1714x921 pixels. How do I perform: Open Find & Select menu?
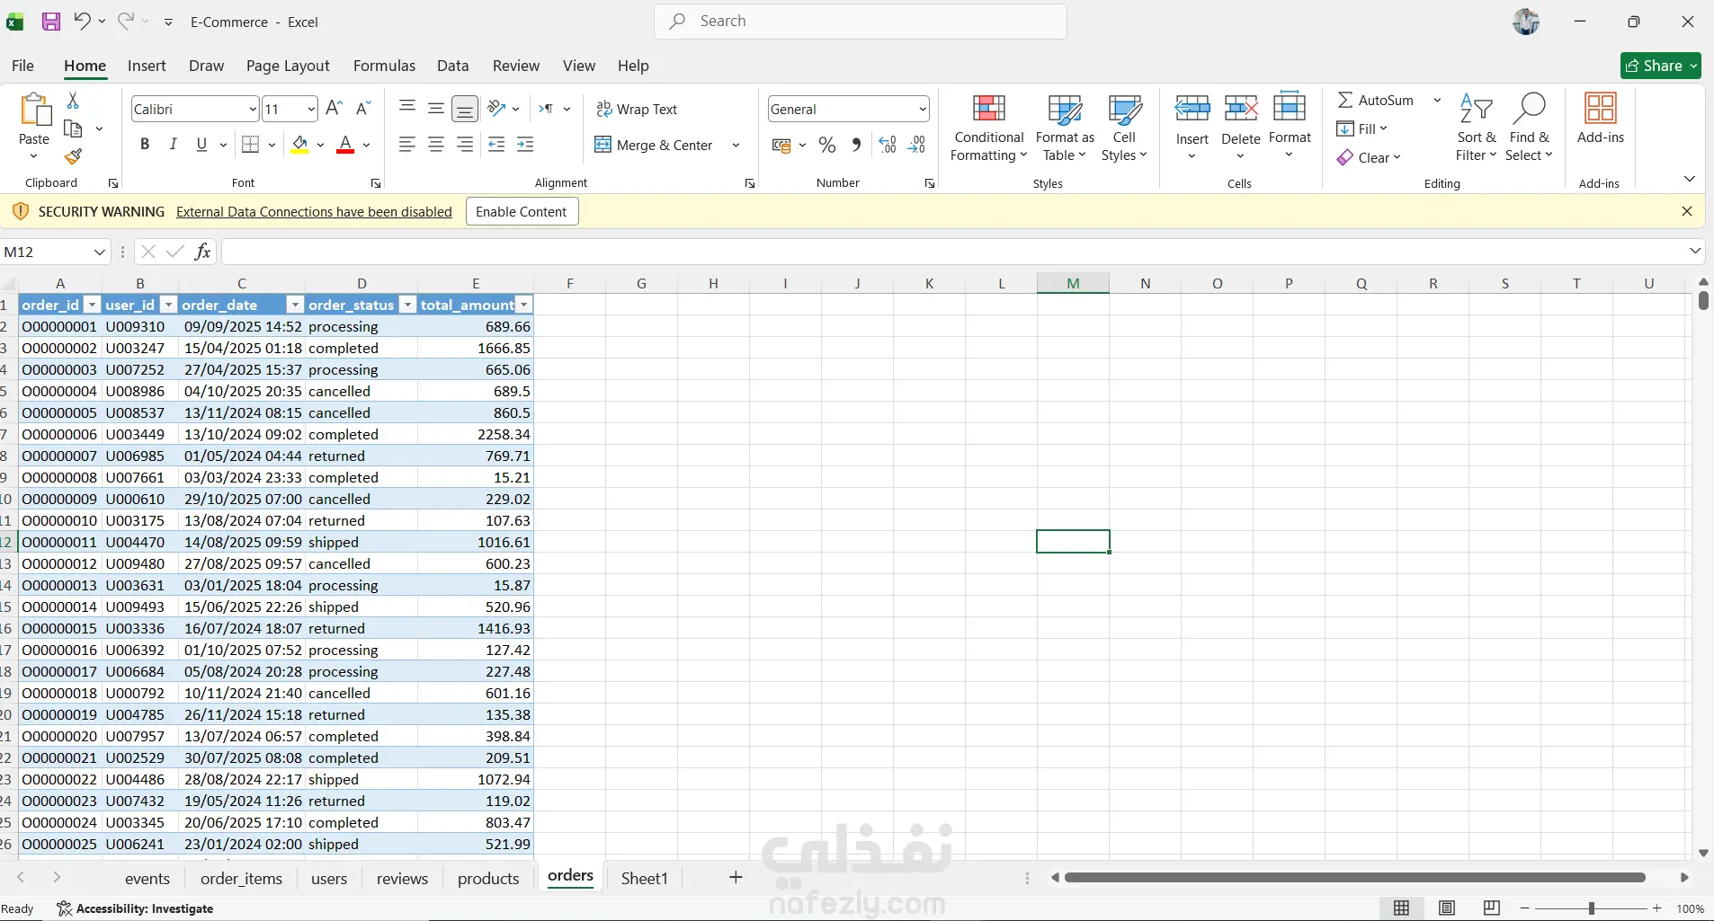(x=1530, y=128)
